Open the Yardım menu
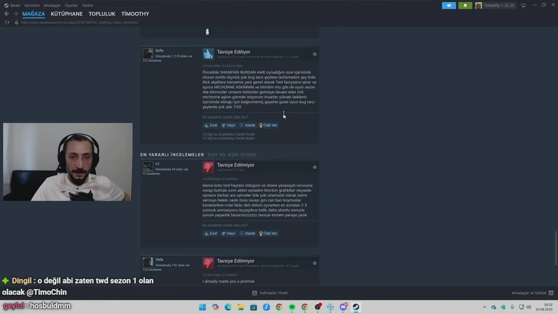Screen dimensions: 558x314 tap(88, 5)
